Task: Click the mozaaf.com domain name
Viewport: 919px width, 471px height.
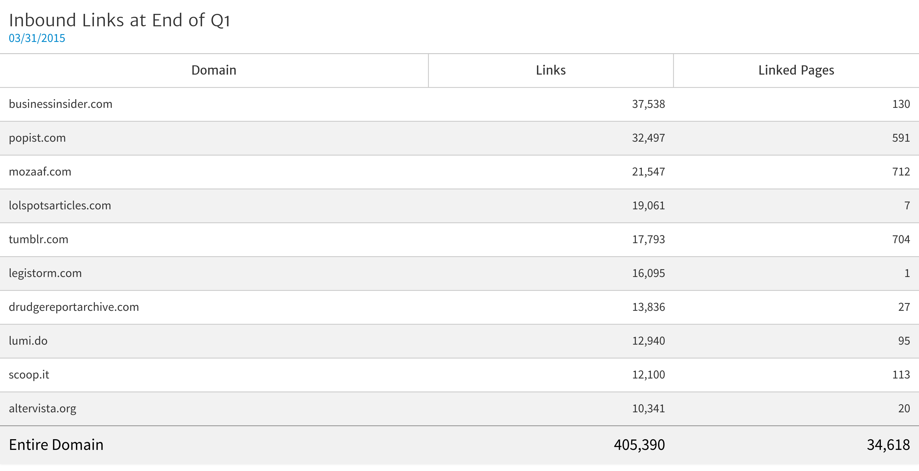Action: pos(40,172)
